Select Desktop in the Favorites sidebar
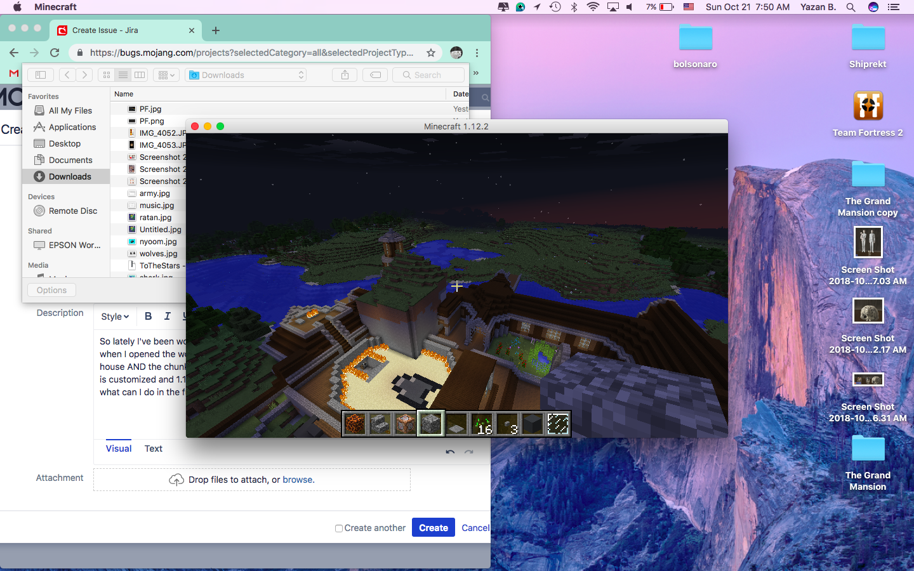The image size is (914, 571). 67,143
